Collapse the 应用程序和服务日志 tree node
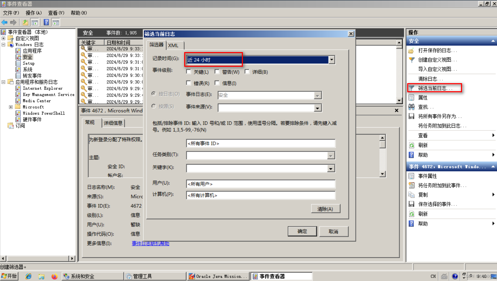 [x=3, y=82]
